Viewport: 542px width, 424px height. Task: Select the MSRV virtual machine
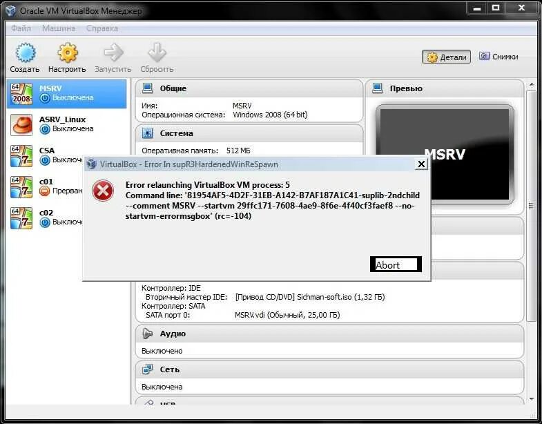(x=67, y=94)
